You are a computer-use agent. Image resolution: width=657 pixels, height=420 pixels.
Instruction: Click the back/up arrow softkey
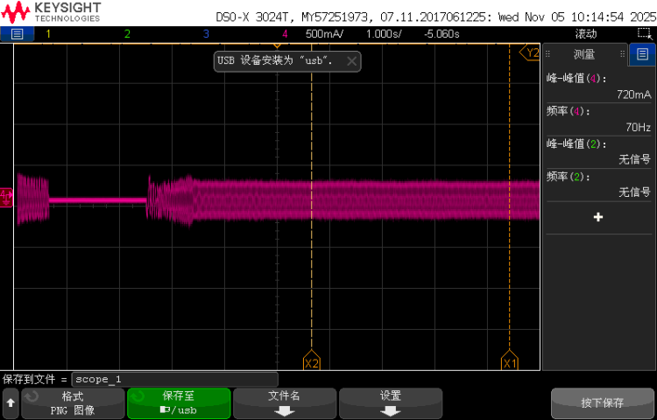click(x=11, y=403)
